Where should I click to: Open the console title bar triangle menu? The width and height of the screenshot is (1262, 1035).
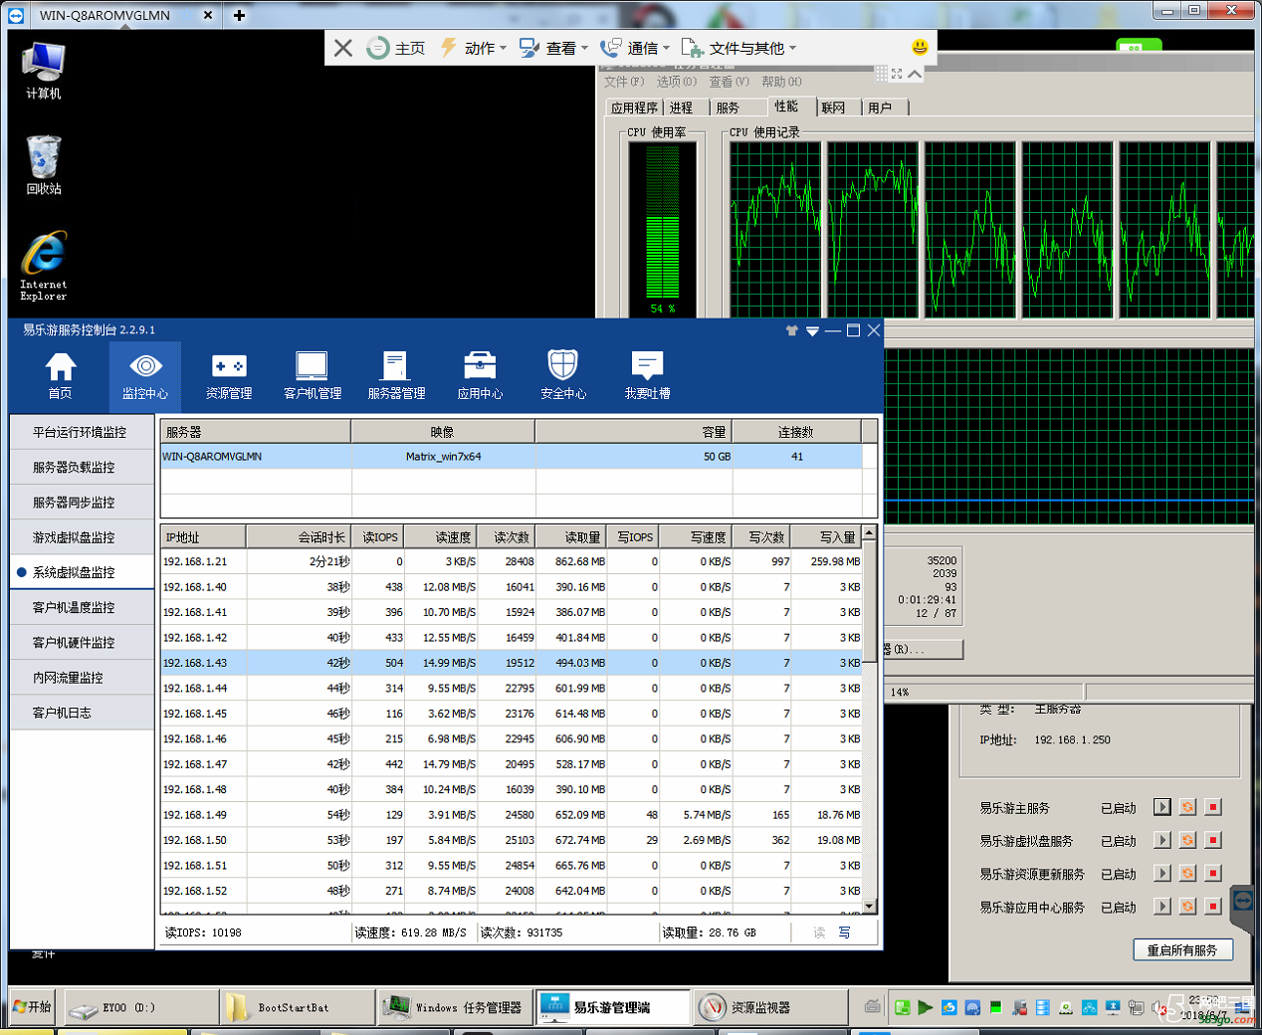[813, 331]
